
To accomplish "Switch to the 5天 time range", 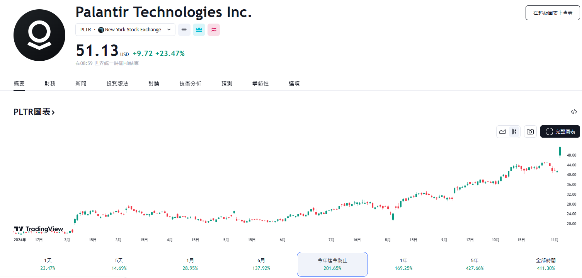I will pos(119,264).
